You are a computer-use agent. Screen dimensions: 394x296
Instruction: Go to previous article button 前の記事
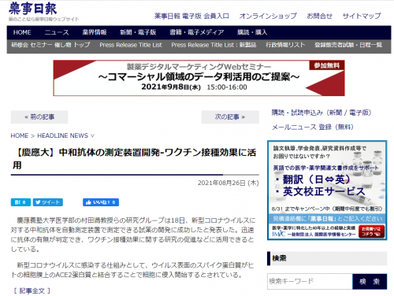[x=39, y=117]
